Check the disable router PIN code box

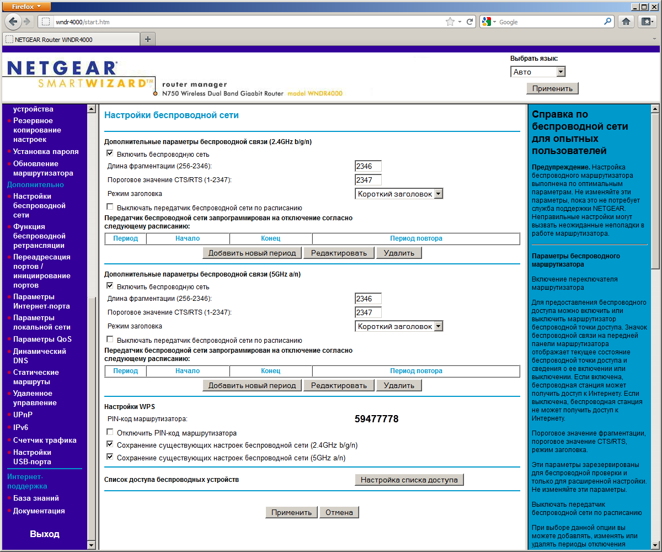click(x=110, y=432)
